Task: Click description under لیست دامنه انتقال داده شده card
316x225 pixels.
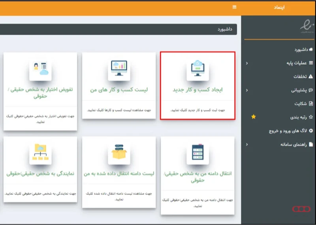Action: [x=119, y=197]
